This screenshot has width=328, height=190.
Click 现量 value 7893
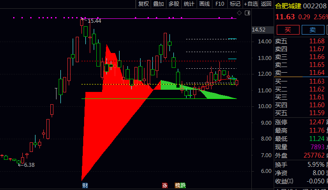pos(317,147)
